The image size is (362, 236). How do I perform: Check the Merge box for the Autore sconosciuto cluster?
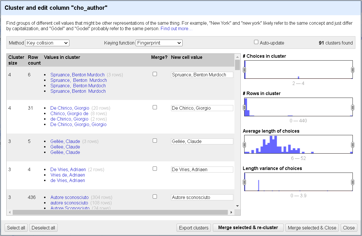tap(155, 196)
